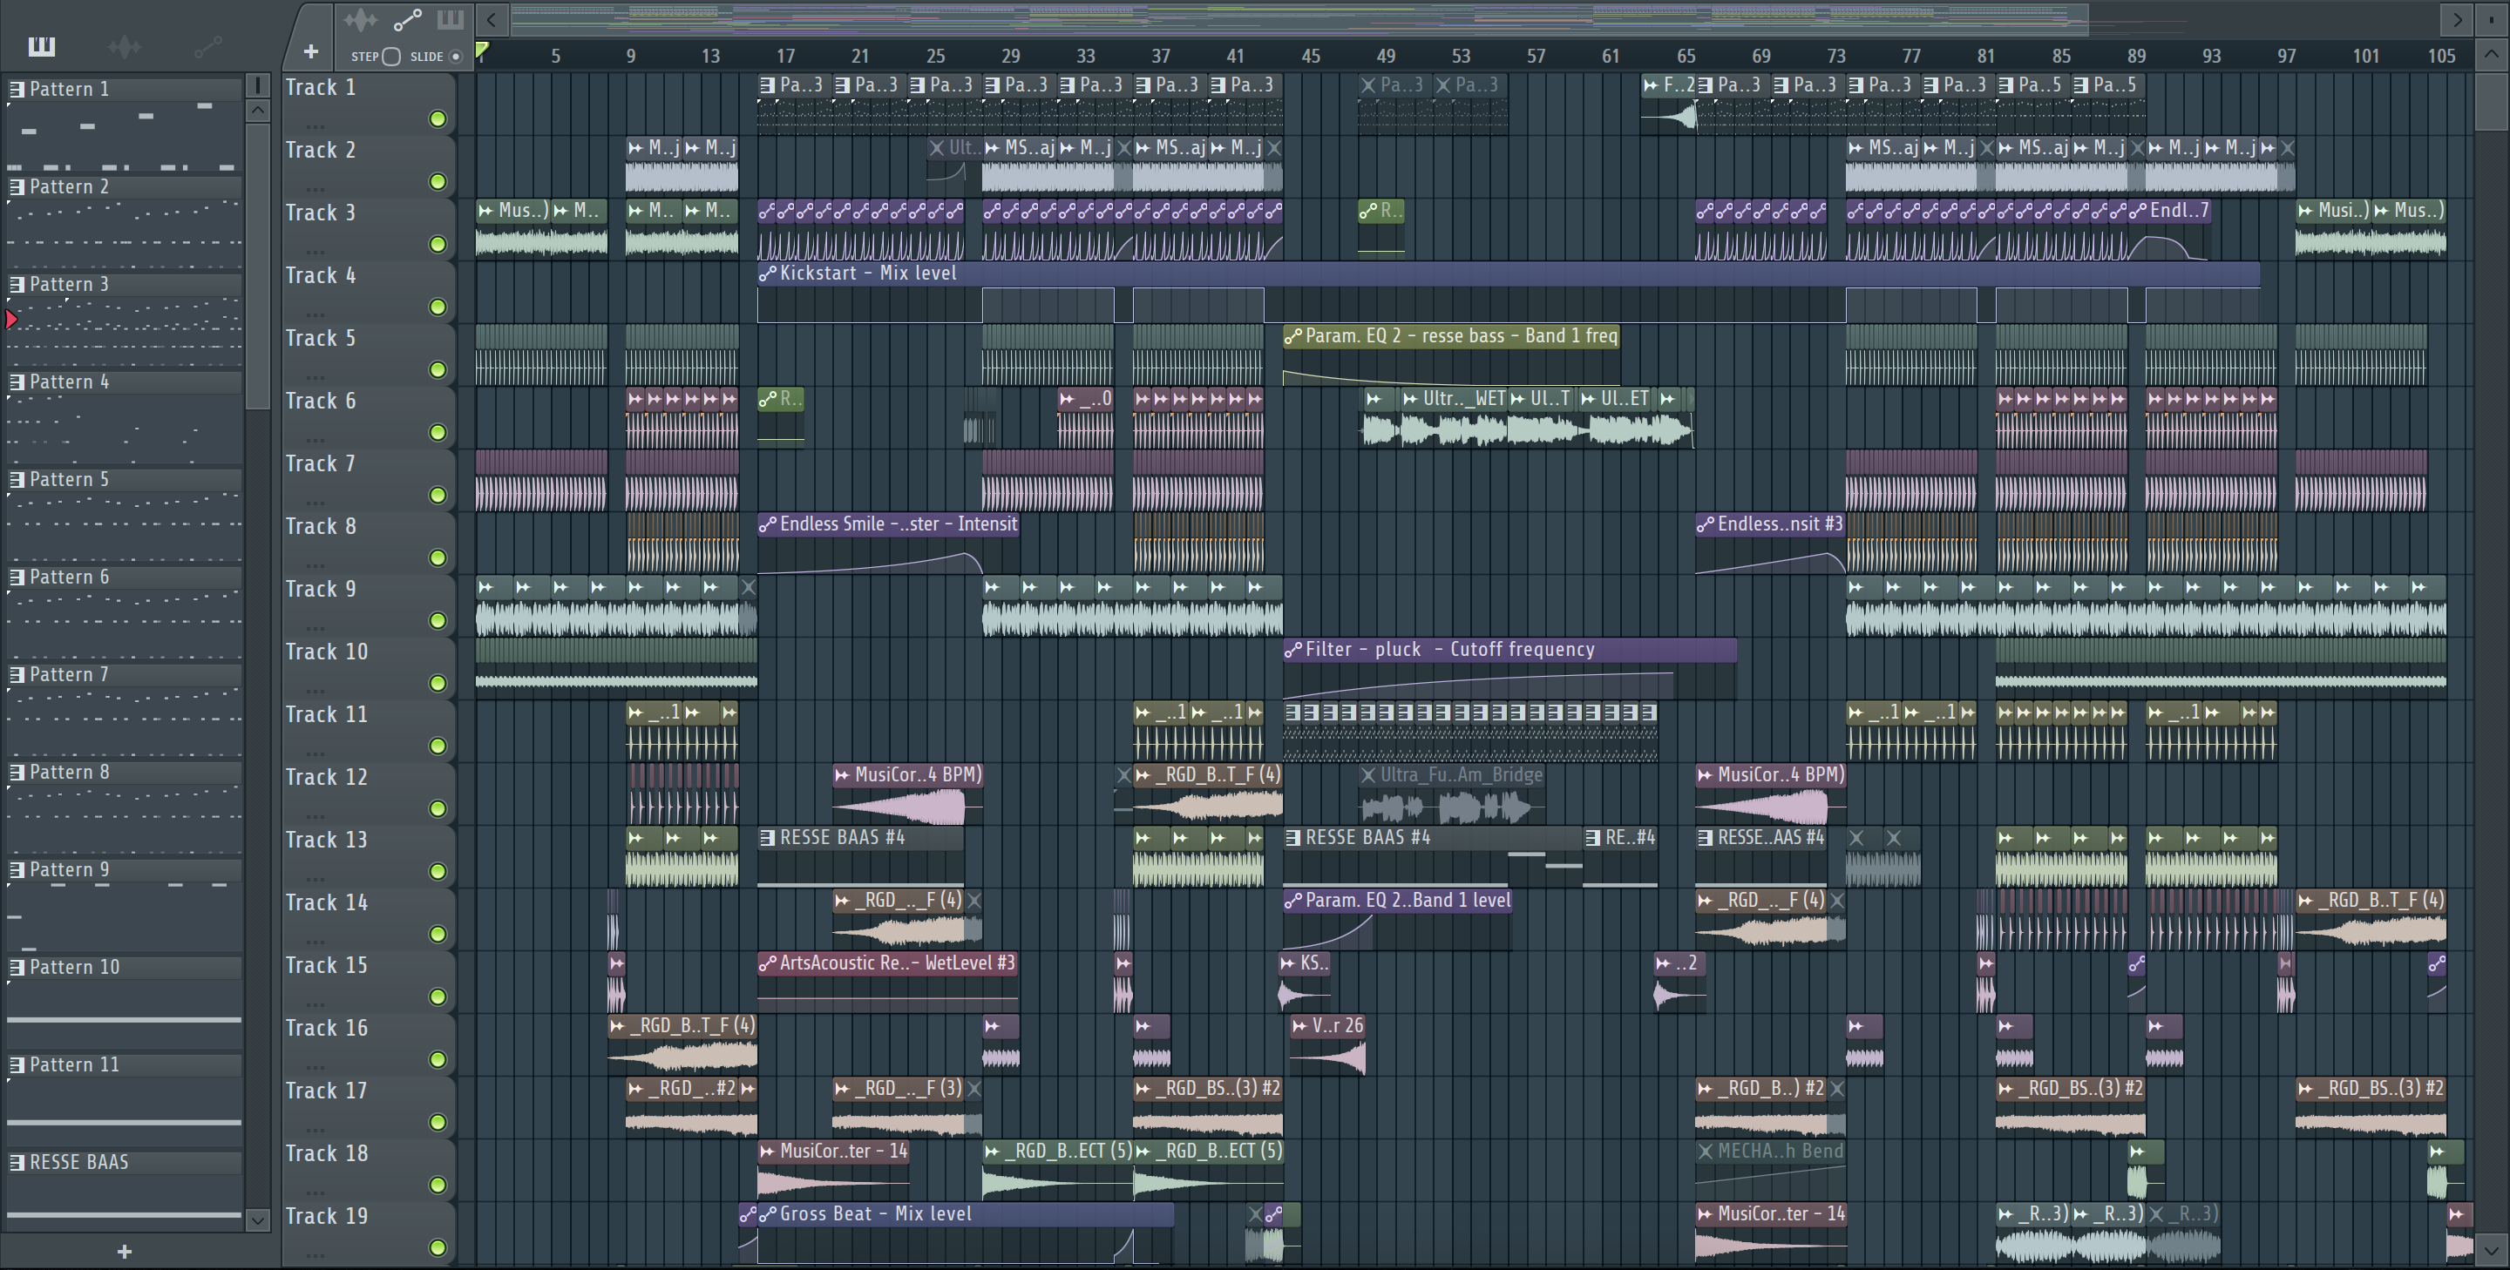Open clip menu of Track 16 _RGD_B..T_F (4) clip
Image resolution: width=2510 pixels, height=1270 pixels.
[618, 1026]
